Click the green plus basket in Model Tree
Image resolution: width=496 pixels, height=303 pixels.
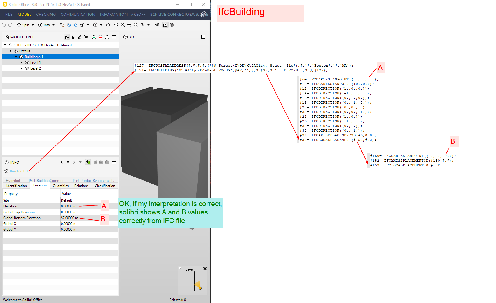click(x=94, y=37)
